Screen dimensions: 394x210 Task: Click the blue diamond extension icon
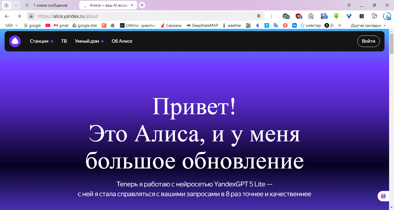(x=349, y=16)
